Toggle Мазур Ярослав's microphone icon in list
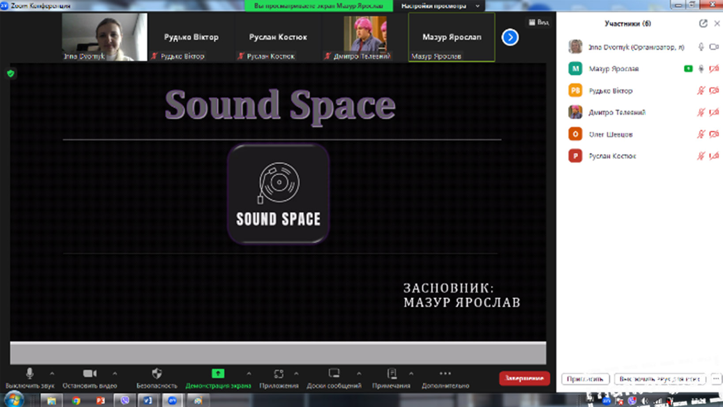This screenshot has width=723, height=407. coord(701,68)
